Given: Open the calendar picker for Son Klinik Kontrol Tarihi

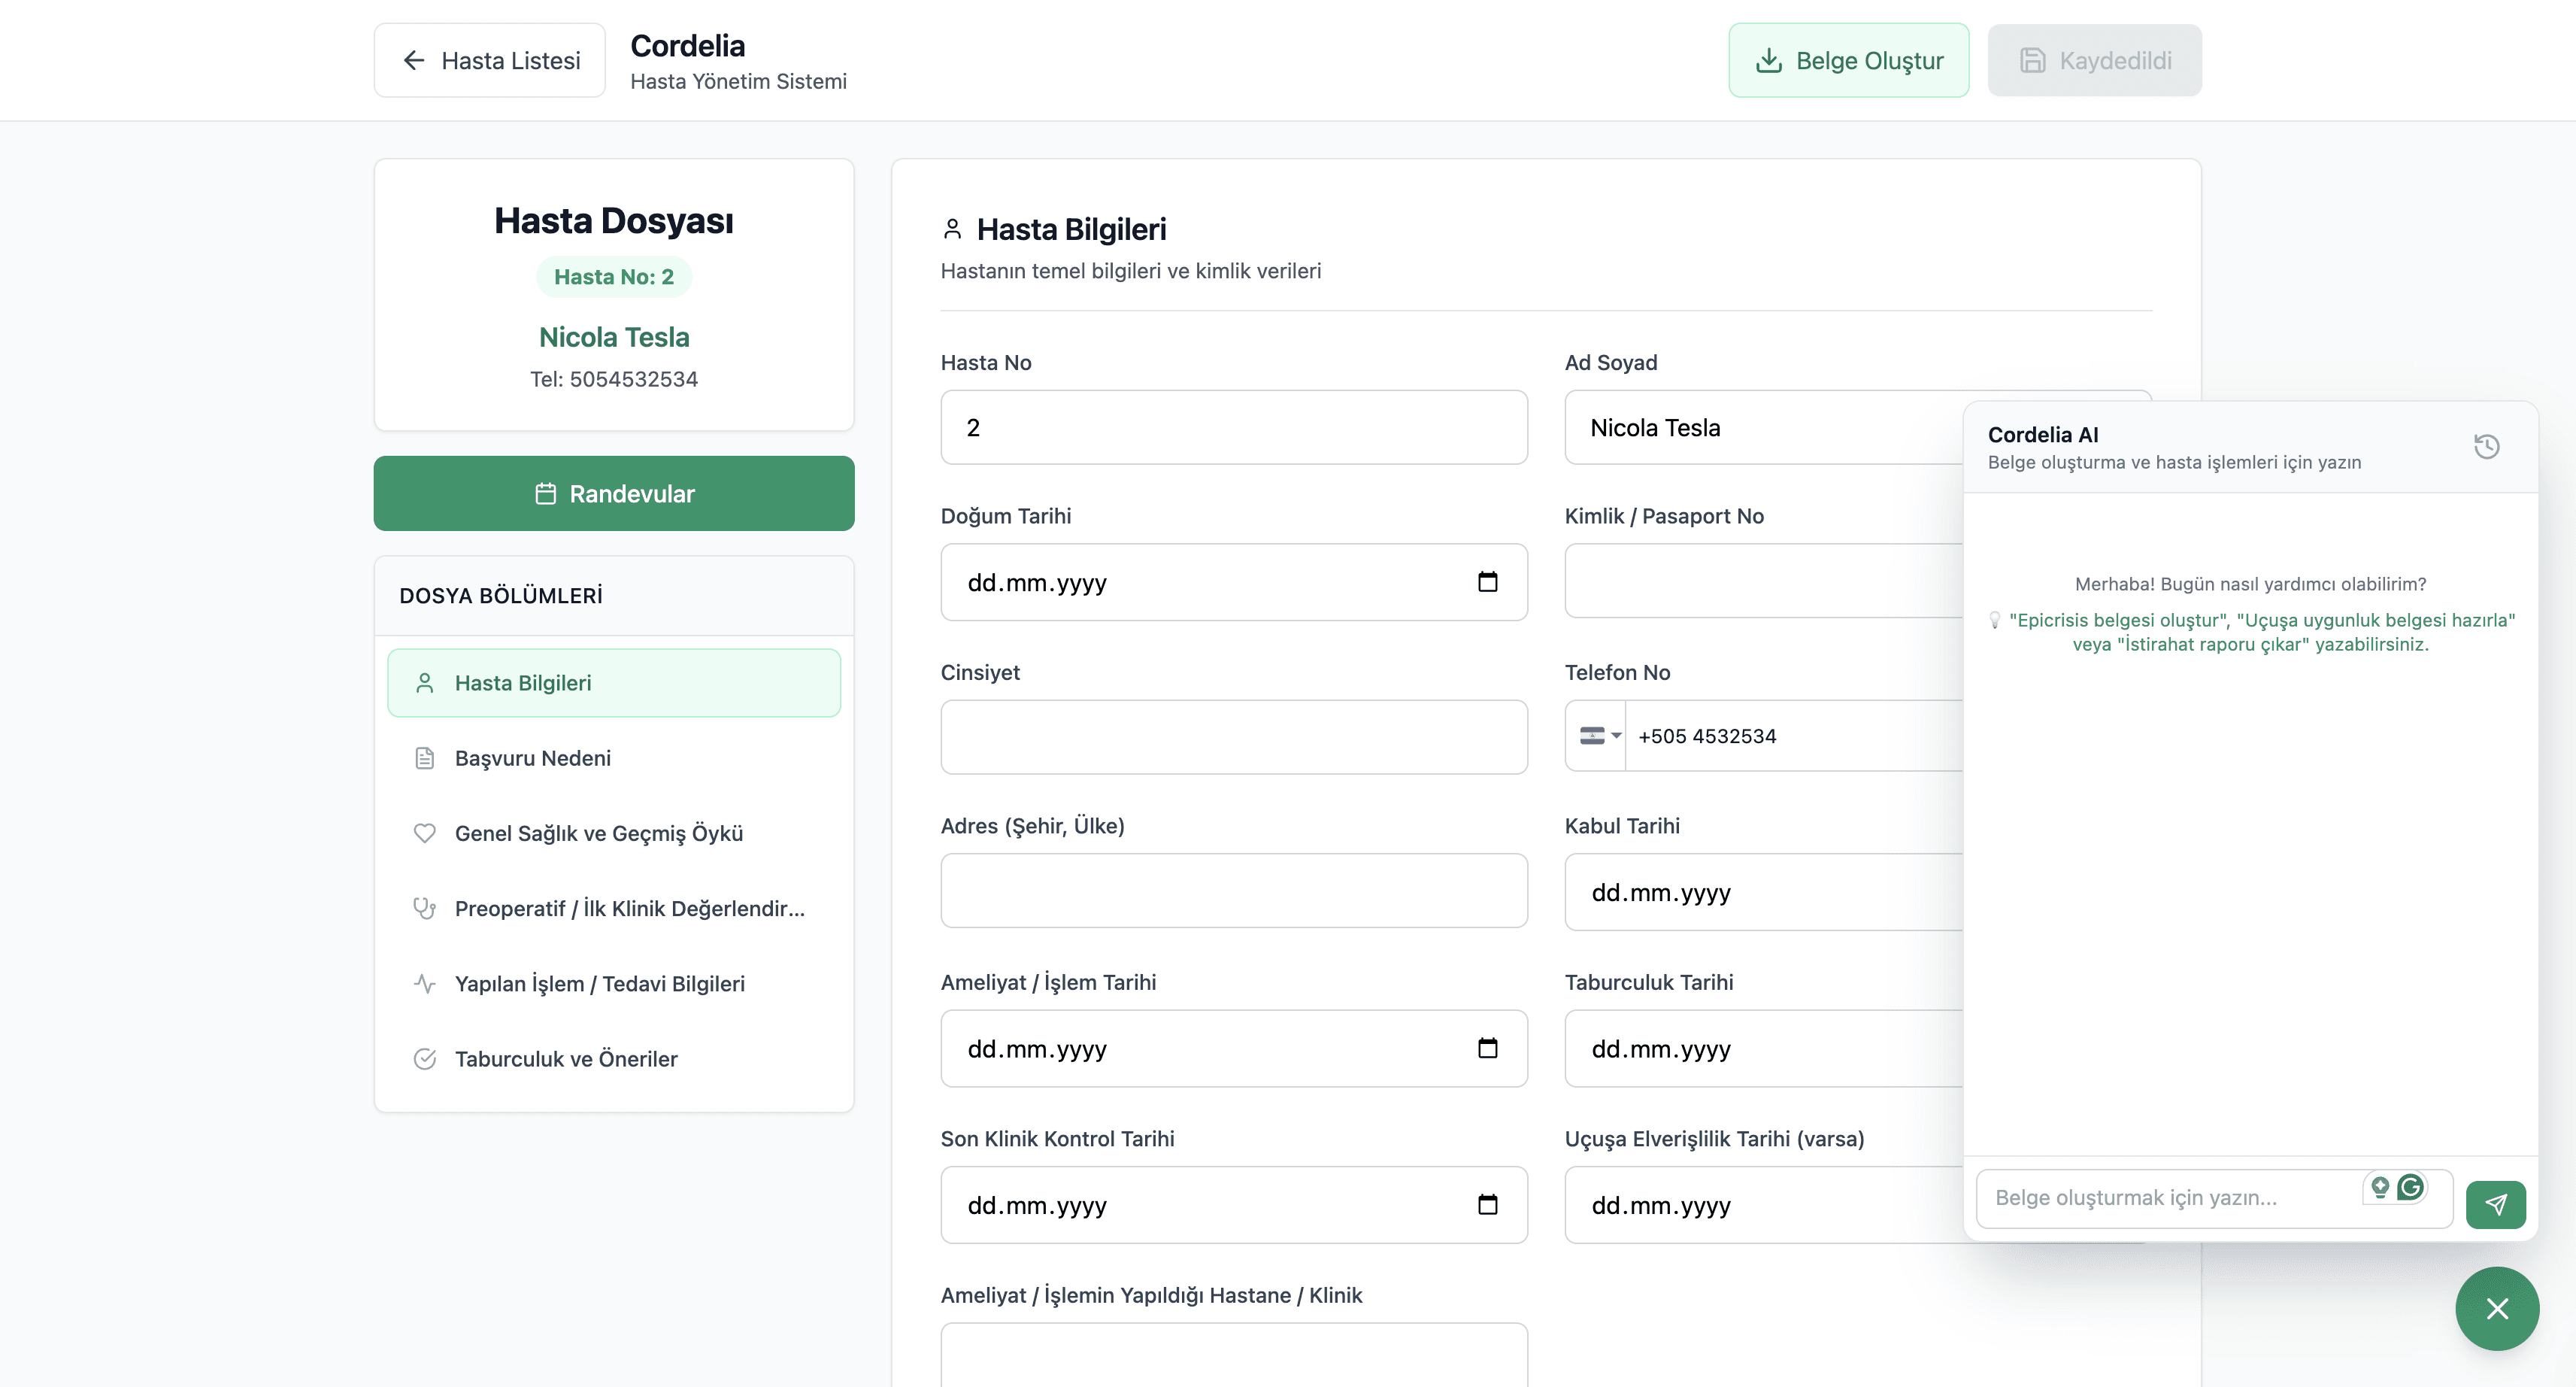Looking at the screenshot, I should click(1487, 1204).
